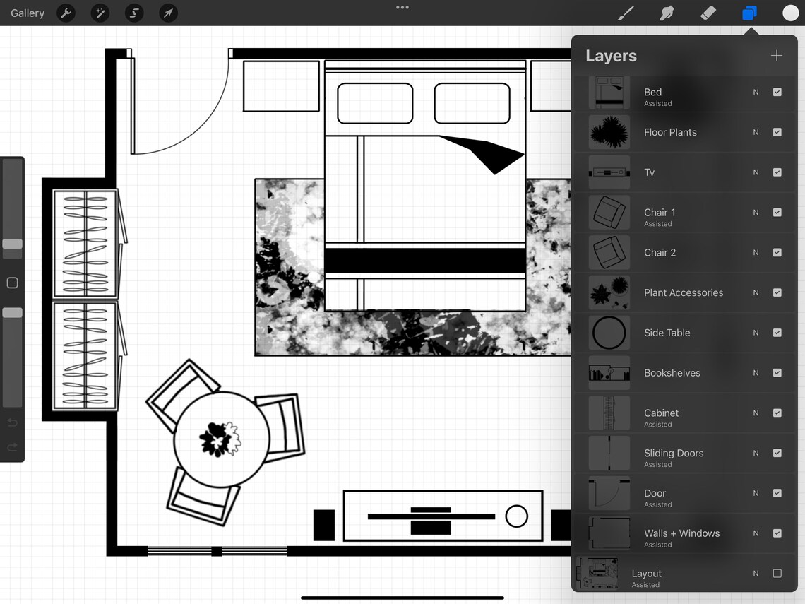Change blend mode of the Tv layer

[755, 172]
